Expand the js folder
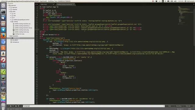This screenshot has width=195, height=110. click(11, 18)
